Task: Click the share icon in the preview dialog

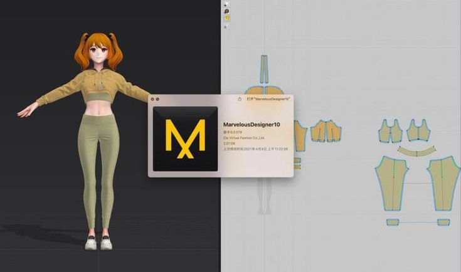Action: 240,99
